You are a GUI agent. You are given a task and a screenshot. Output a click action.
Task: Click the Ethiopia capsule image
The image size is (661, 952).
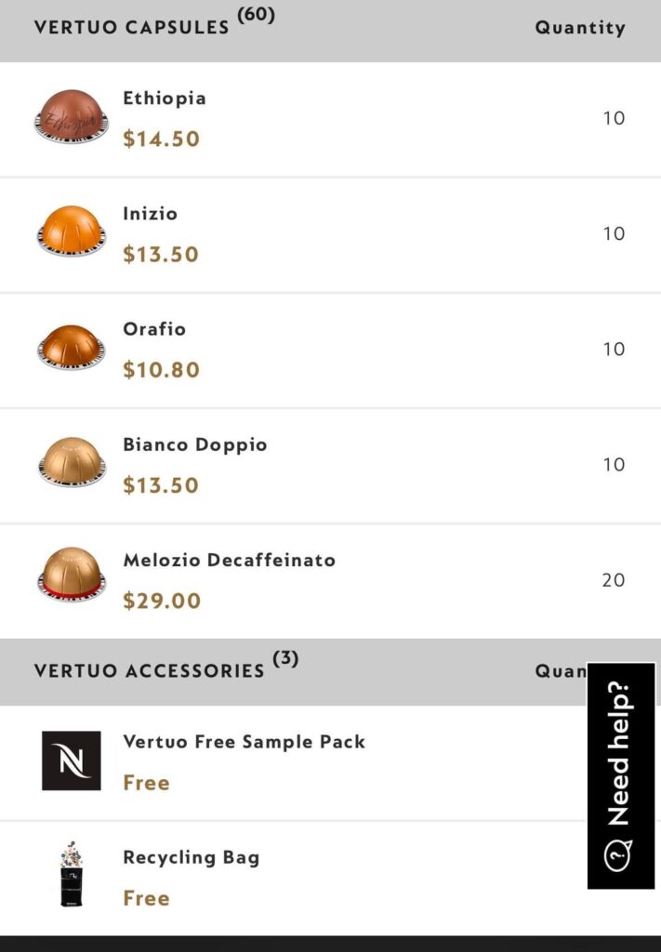coord(71,117)
